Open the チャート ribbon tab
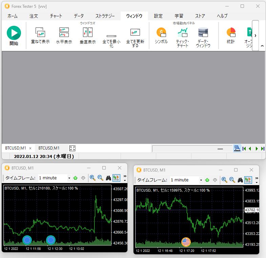The image size is (266, 258). click(56, 16)
